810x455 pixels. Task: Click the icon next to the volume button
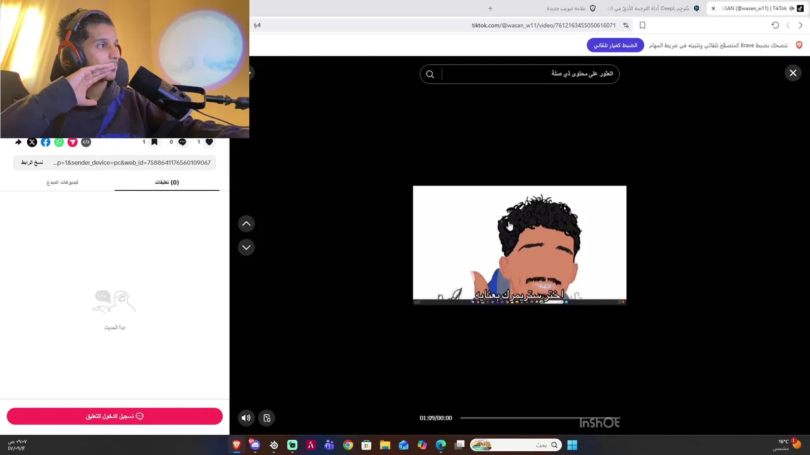click(267, 418)
